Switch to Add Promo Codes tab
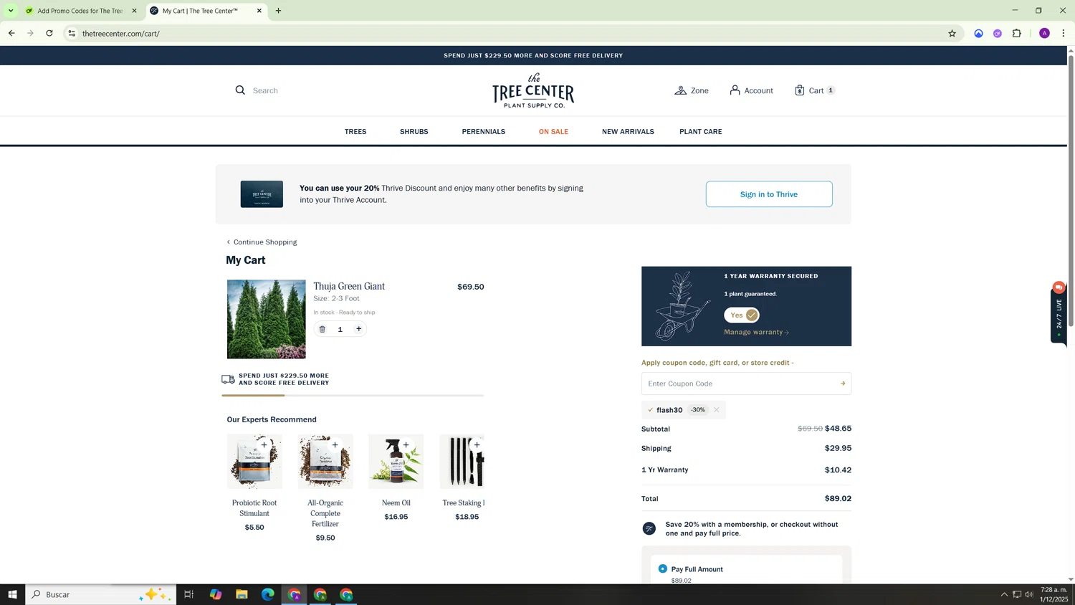Image resolution: width=1075 pixels, height=605 pixels. pyautogui.click(x=80, y=11)
